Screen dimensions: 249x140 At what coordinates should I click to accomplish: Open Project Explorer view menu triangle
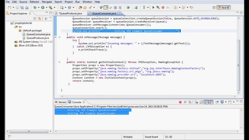[x=50, y=18]
